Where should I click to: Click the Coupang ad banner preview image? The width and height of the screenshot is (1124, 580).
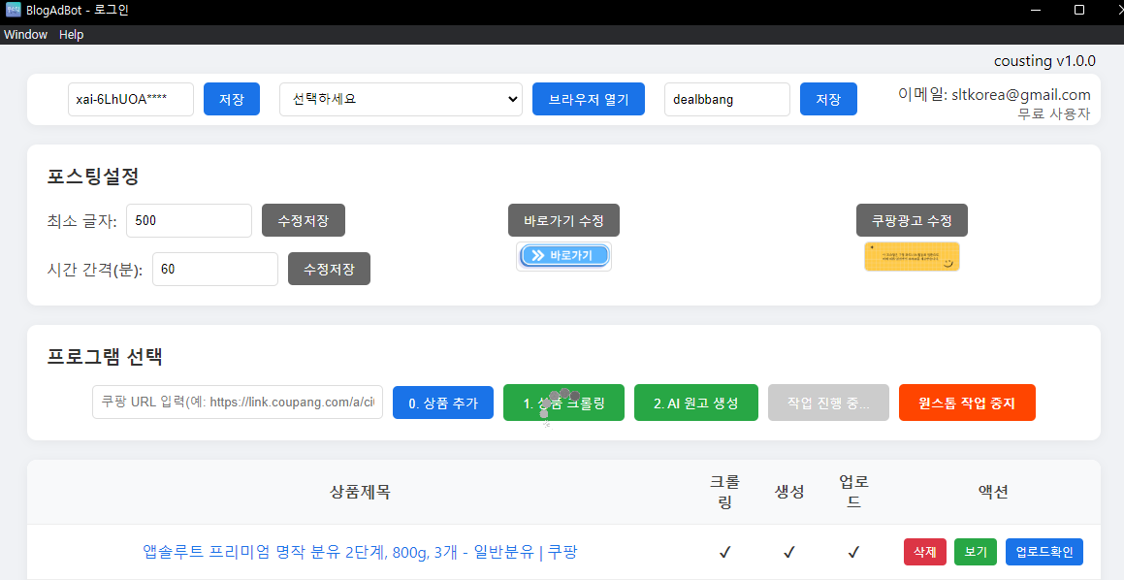[911, 256]
